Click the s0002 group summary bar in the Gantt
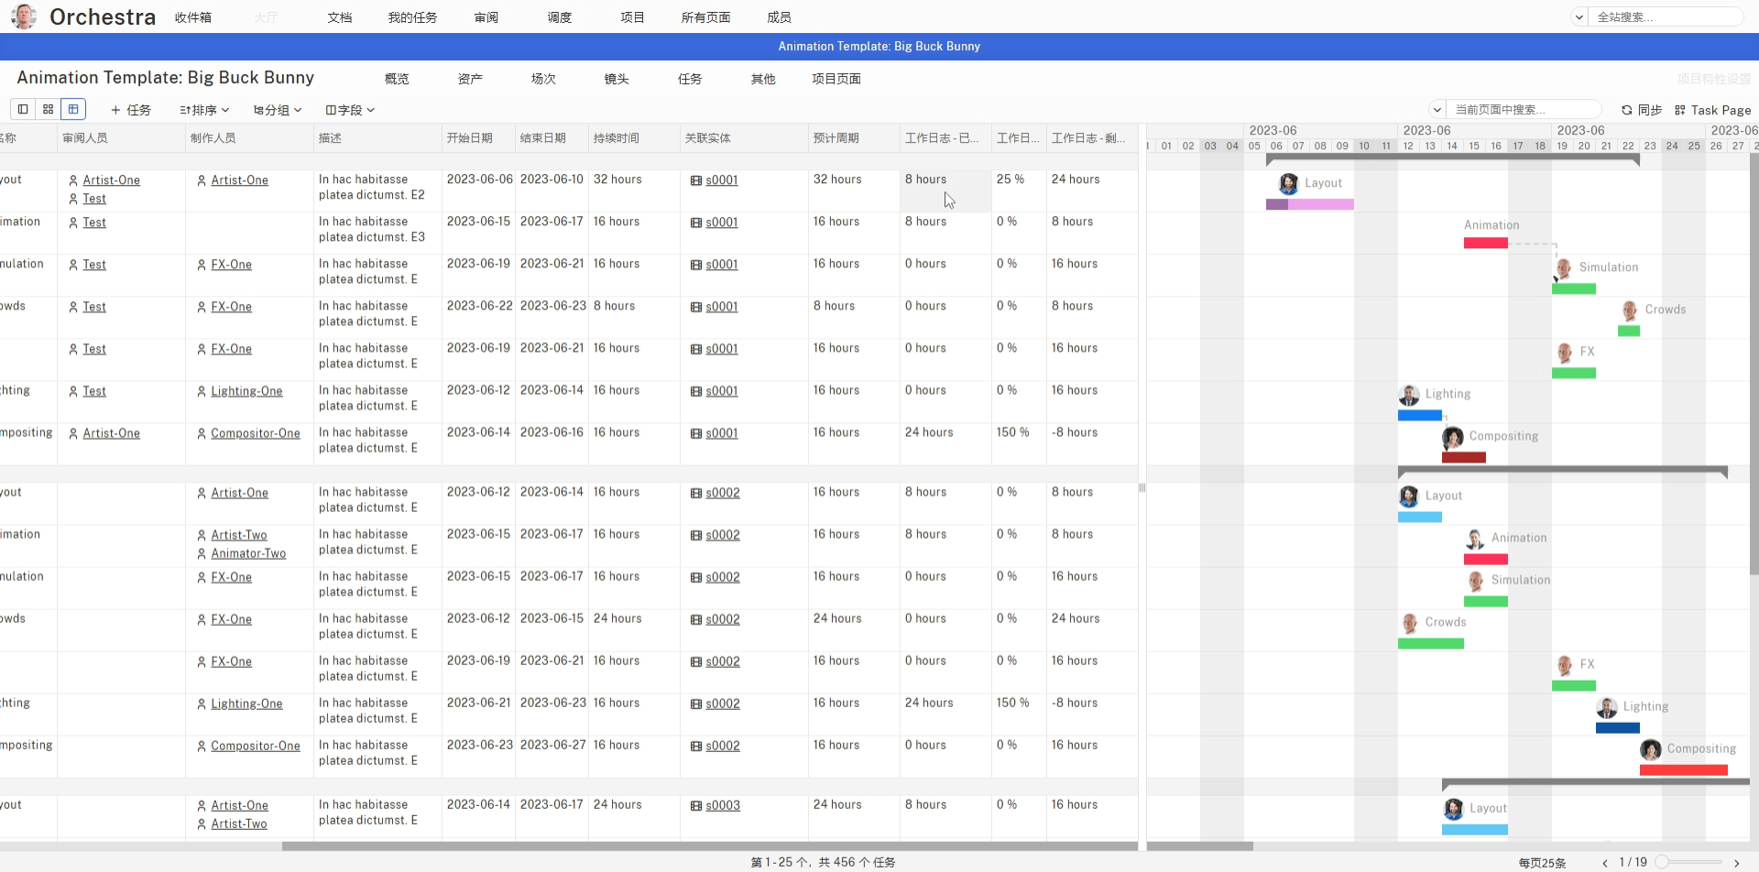The image size is (1759, 872). (1563, 472)
